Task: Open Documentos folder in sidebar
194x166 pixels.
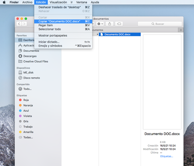Action: [31, 51]
